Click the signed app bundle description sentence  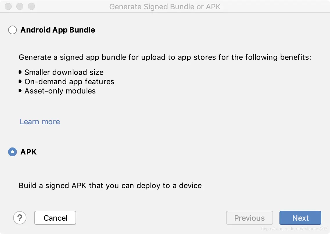click(165, 57)
